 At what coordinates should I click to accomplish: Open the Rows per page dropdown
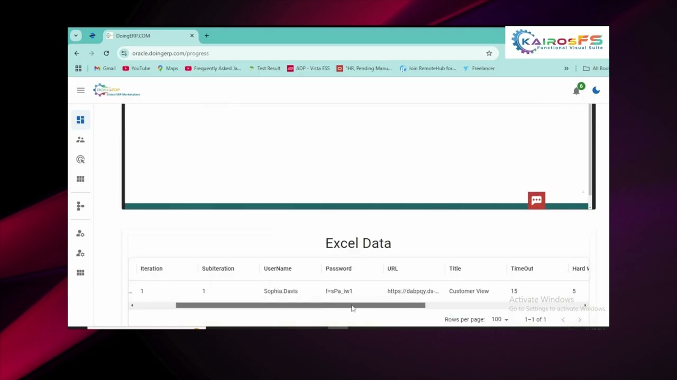click(x=499, y=319)
